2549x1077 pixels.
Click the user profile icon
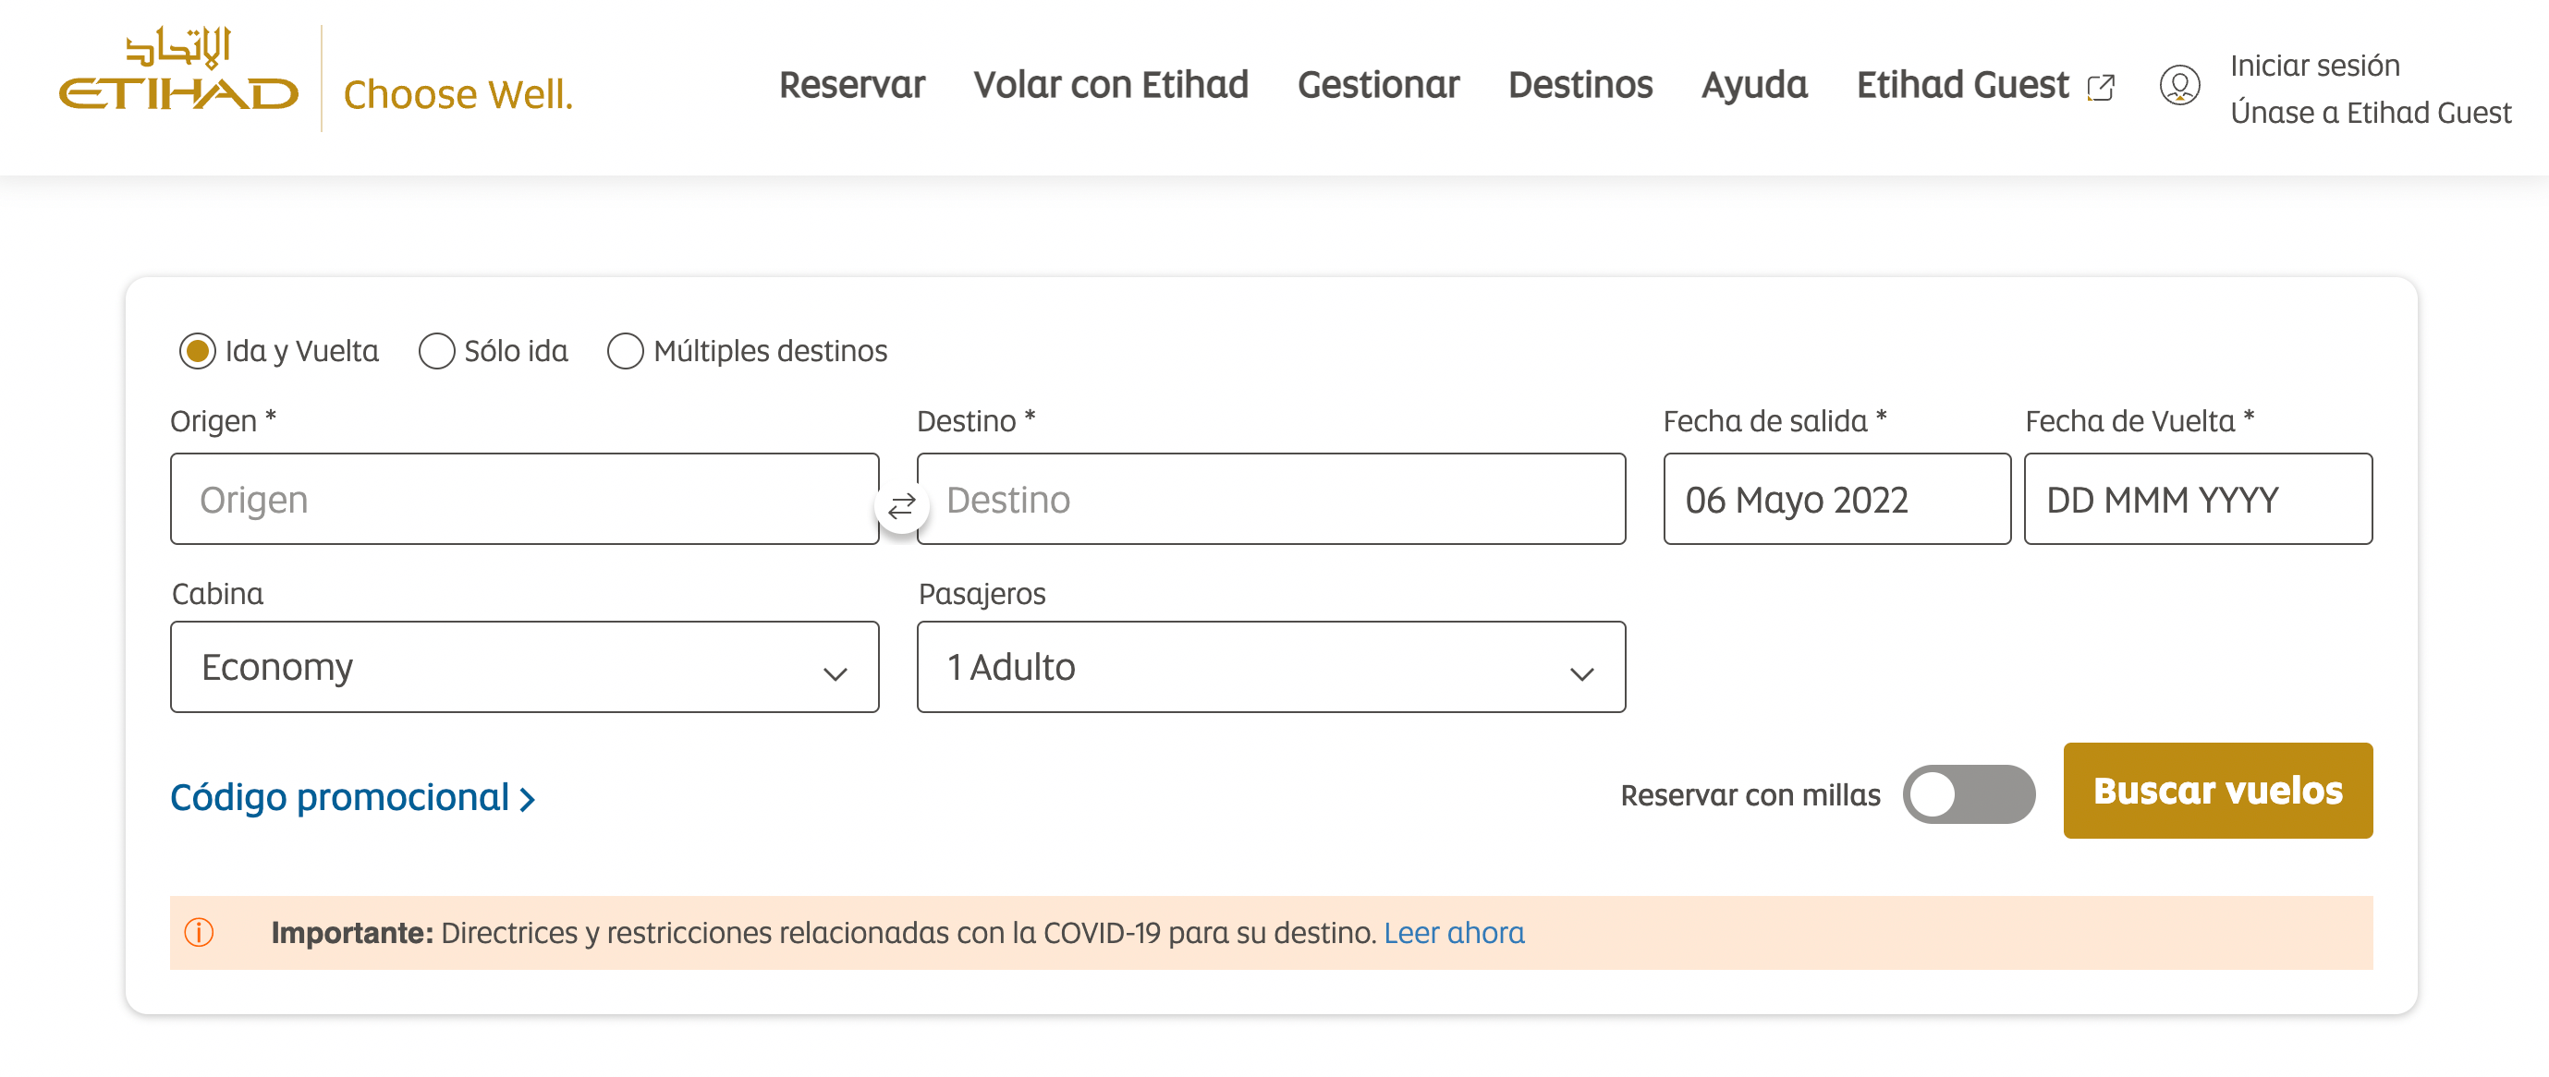click(2179, 85)
